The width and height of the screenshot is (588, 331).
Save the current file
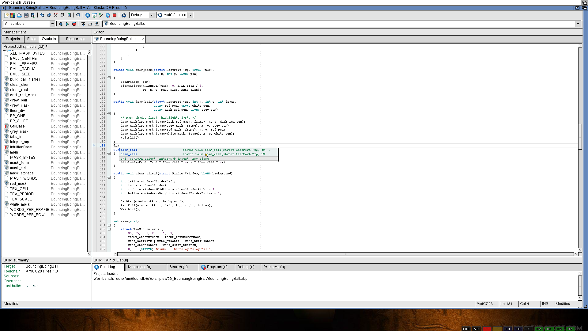pyautogui.click(x=26, y=15)
